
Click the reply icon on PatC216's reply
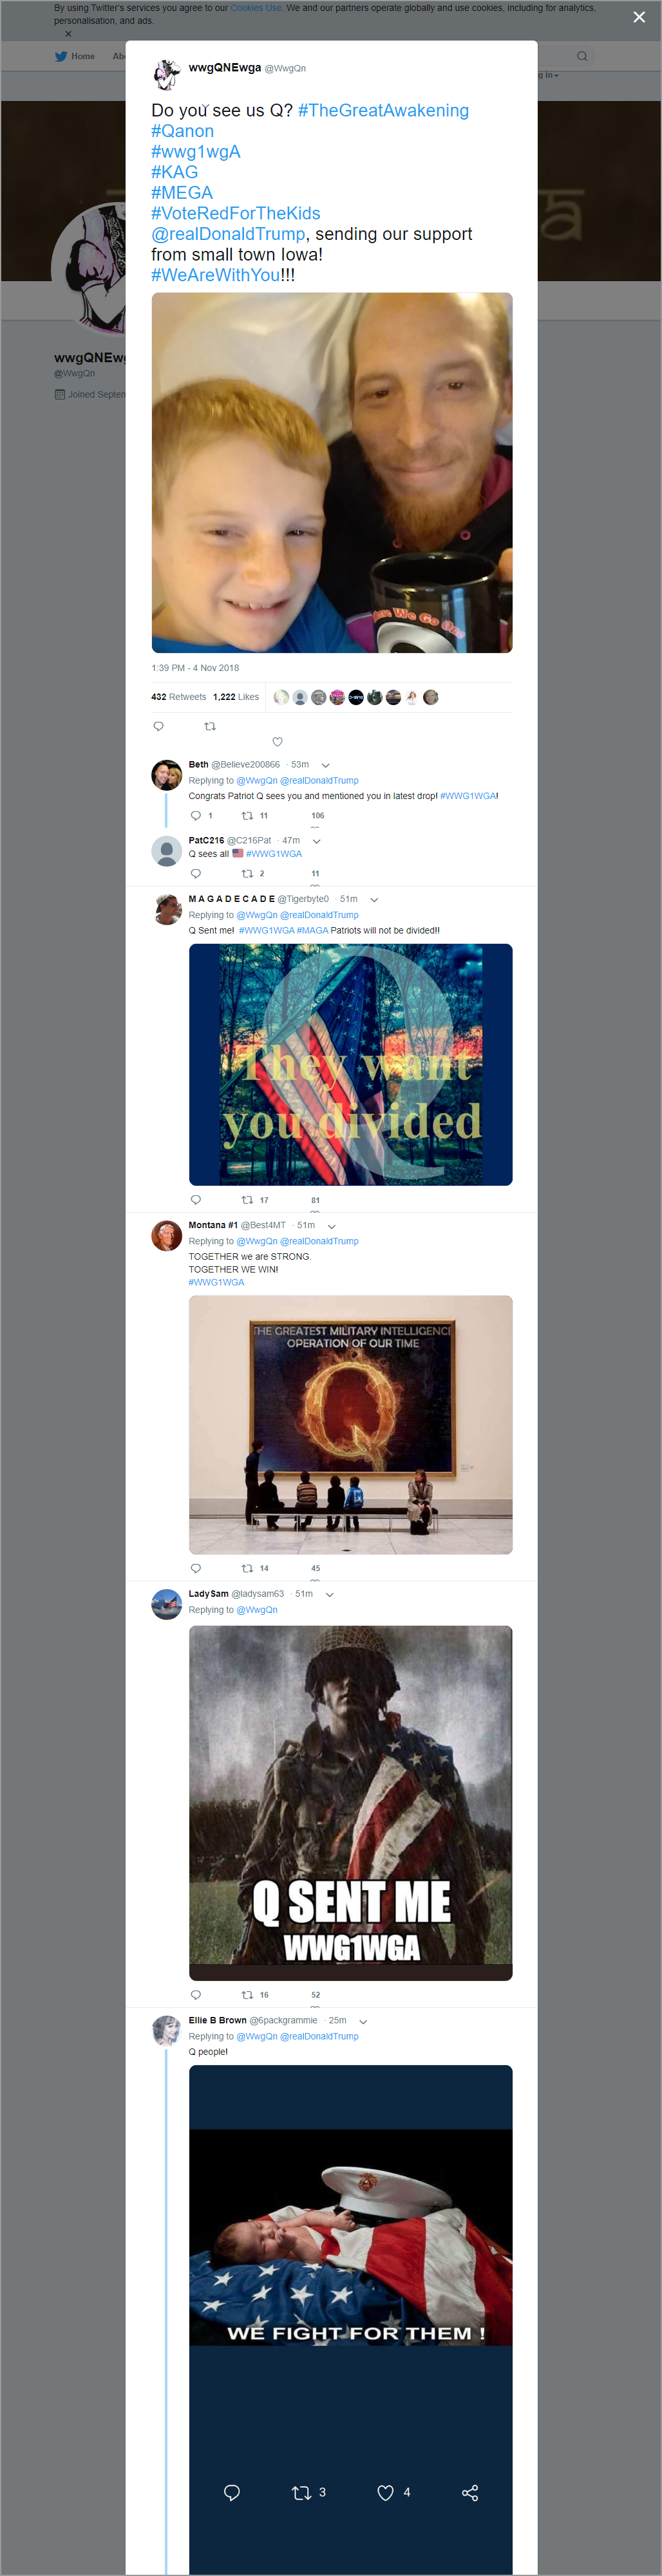(x=195, y=873)
